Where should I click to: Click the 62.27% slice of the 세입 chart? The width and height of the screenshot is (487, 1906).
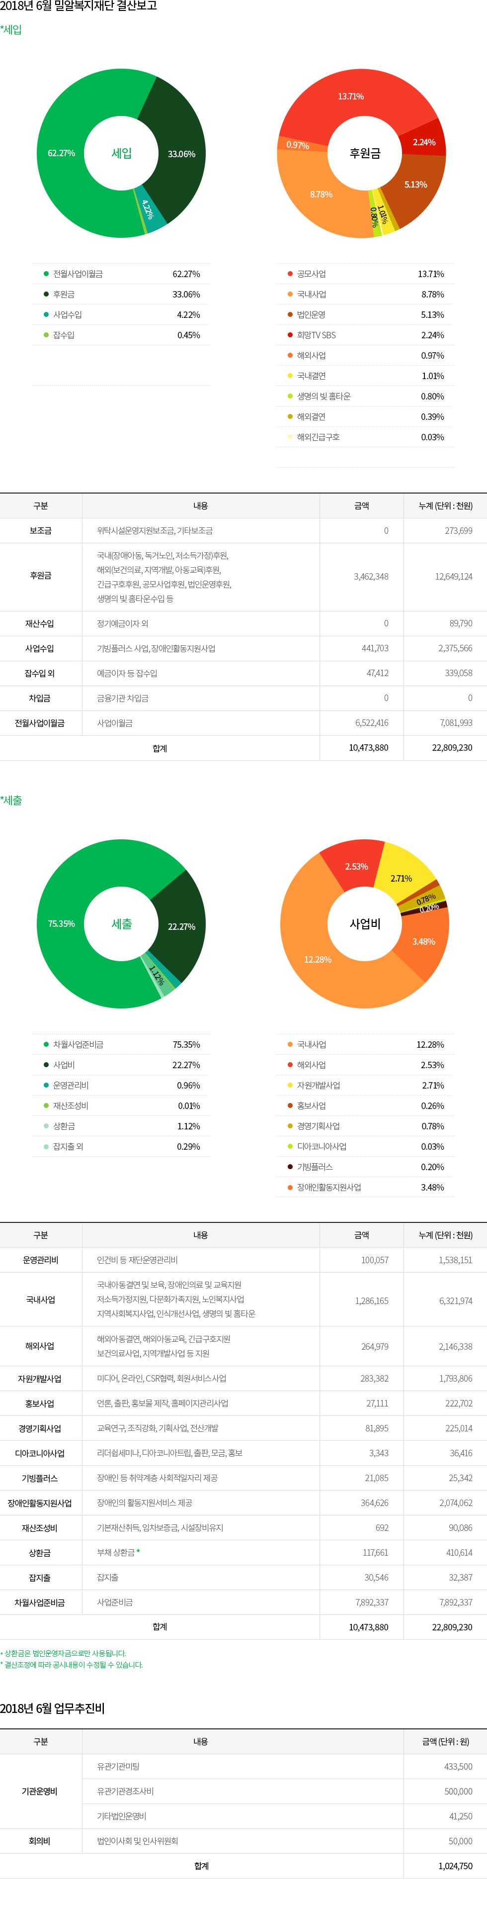[x=61, y=153]
